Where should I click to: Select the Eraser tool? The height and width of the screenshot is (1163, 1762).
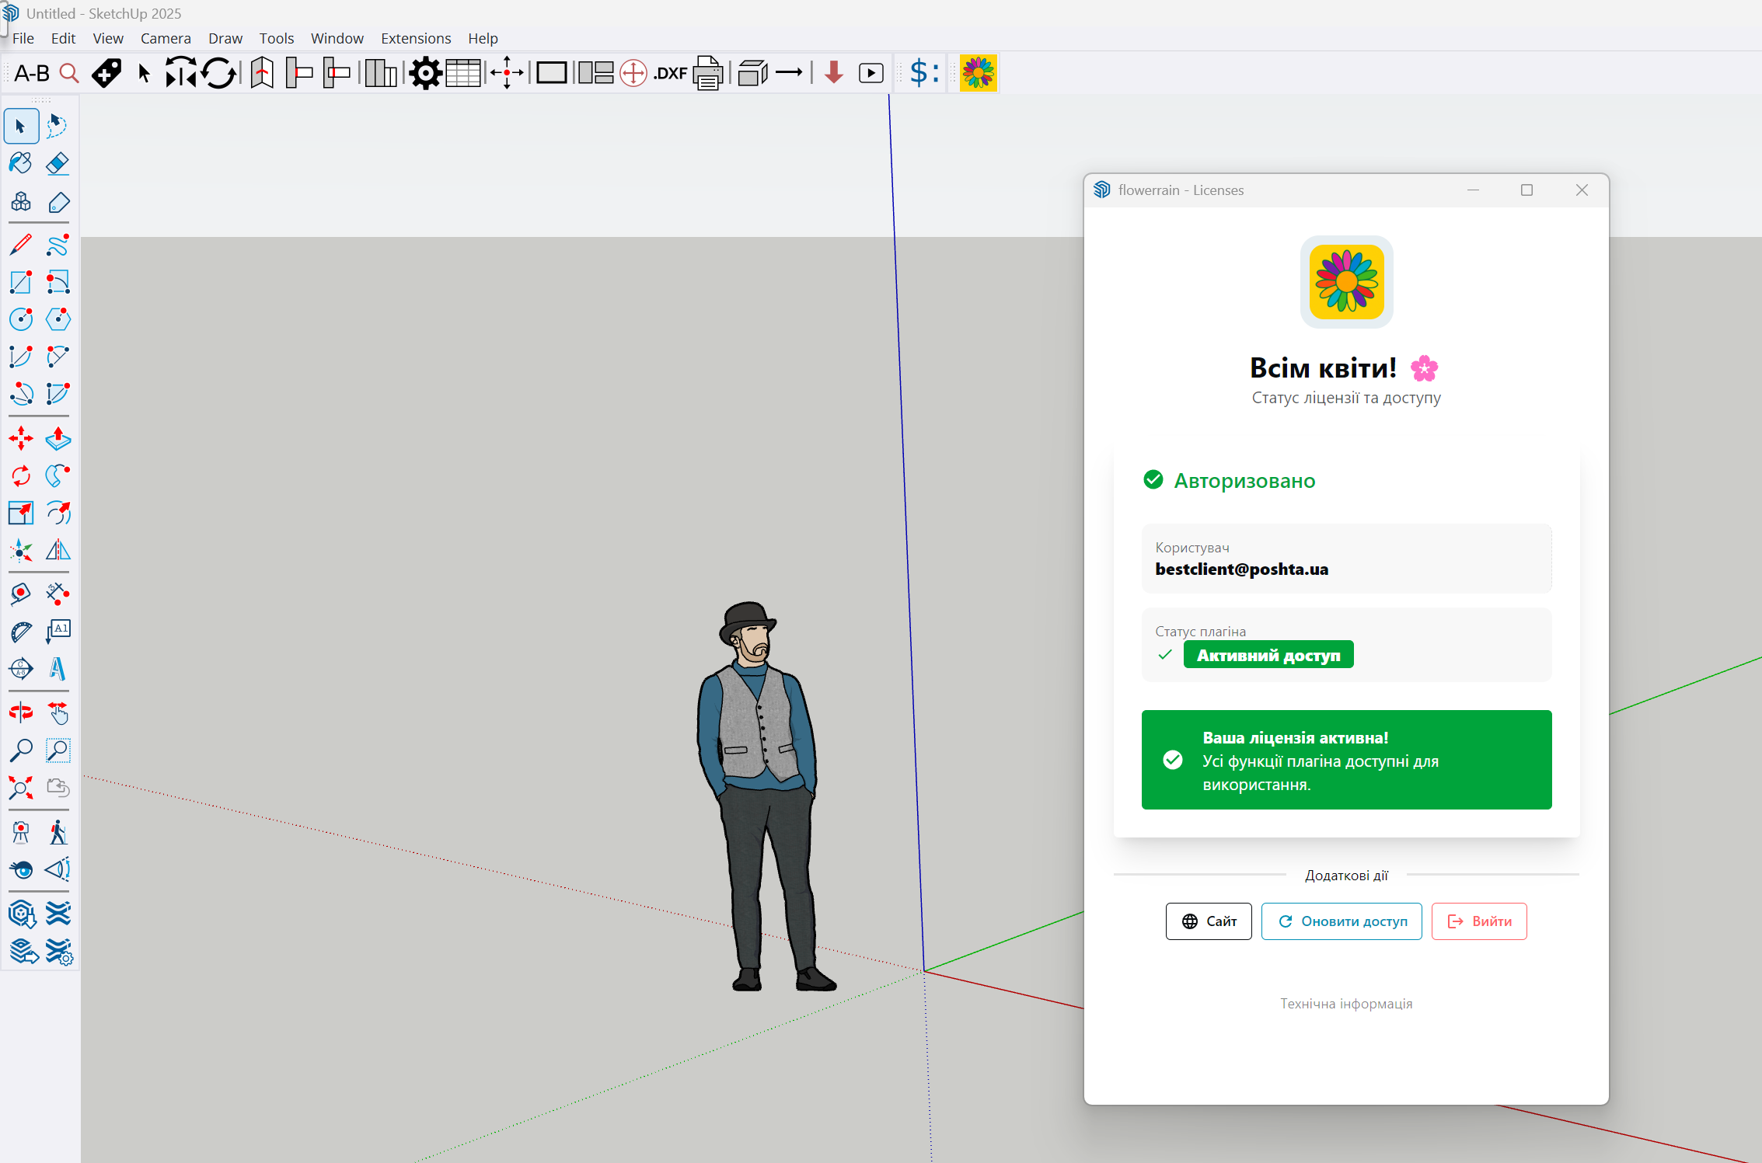point(58,163)
